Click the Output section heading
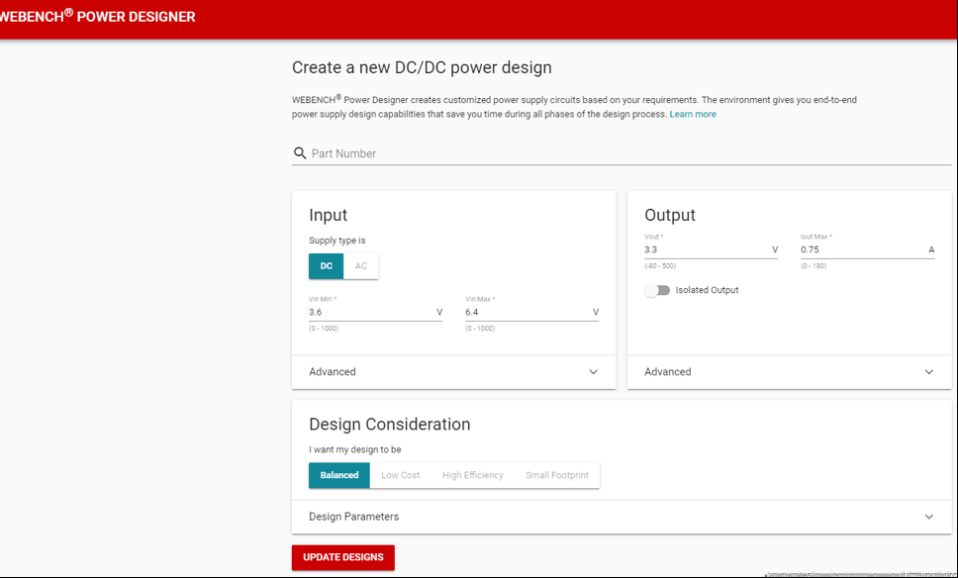Viewport: 958px width, 578px height. [670, 215]
